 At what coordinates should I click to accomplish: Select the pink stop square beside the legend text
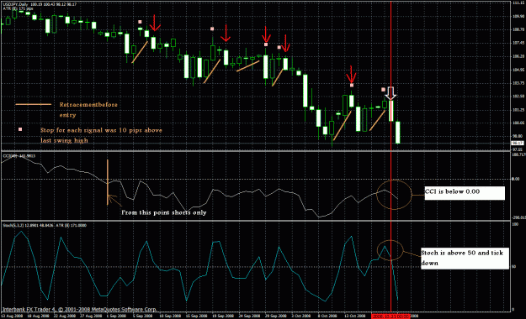pyautogui.click(x=20, y=129)
